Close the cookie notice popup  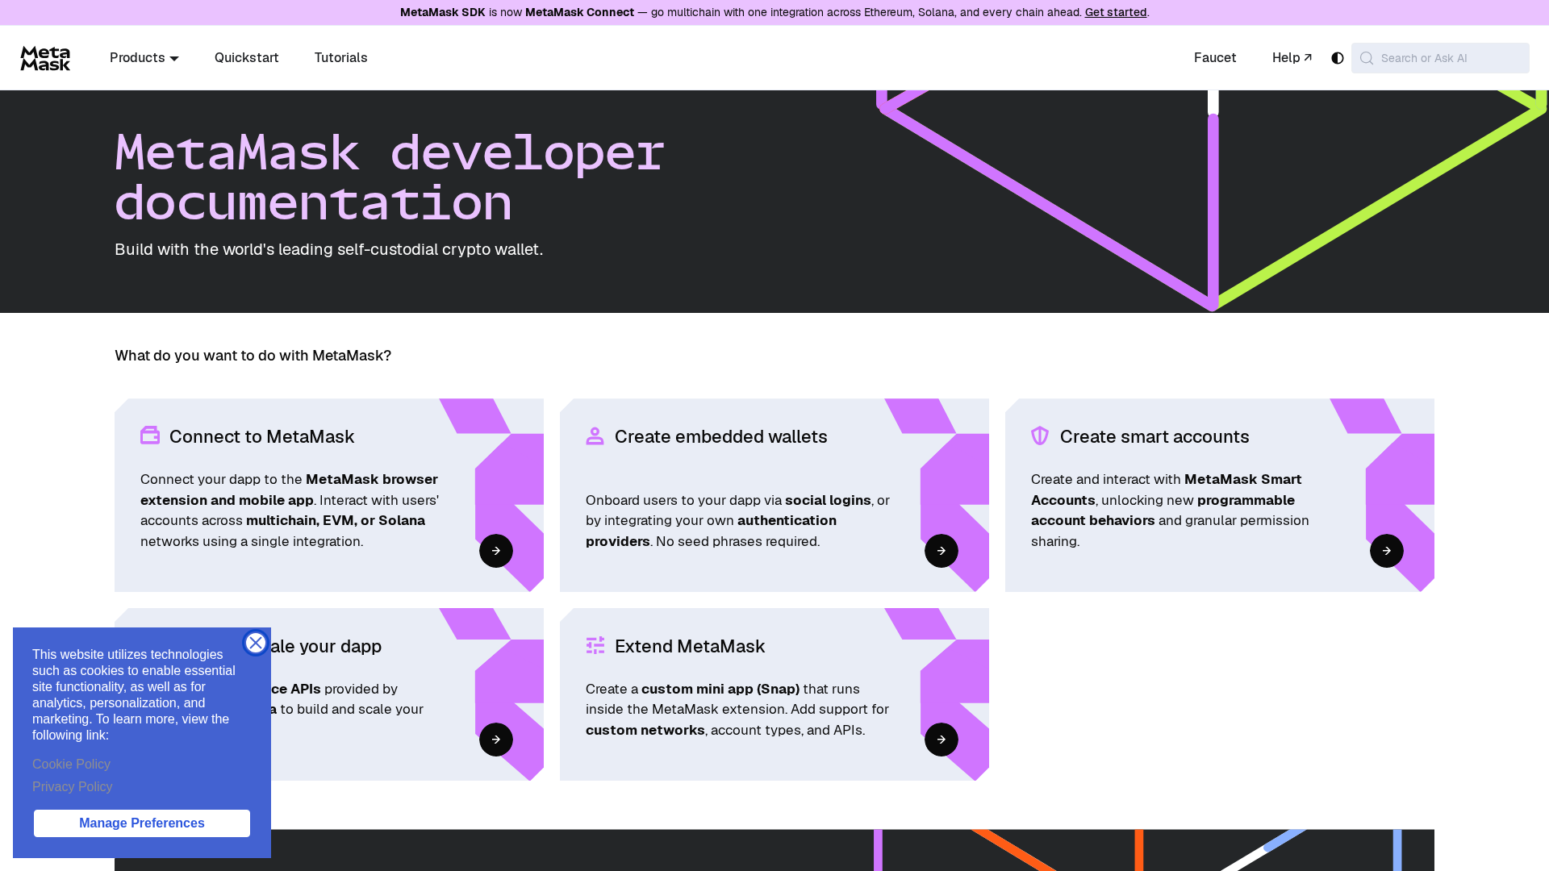tap(256, 643)
